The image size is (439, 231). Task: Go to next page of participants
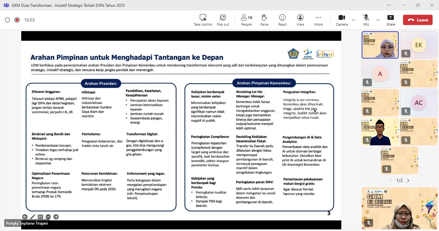tap(408, 181)
